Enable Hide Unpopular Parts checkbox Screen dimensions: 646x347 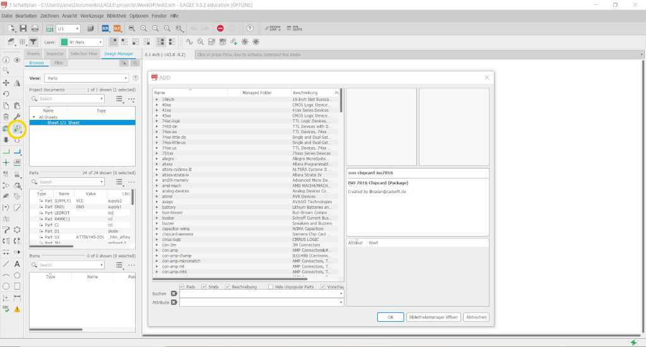(x=270, y=286)
